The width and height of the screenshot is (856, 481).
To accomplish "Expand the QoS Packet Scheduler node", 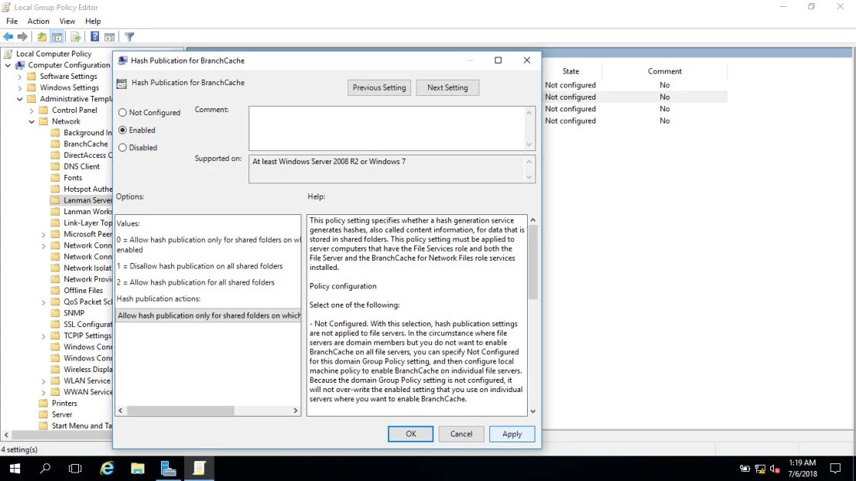I will 43,302.
